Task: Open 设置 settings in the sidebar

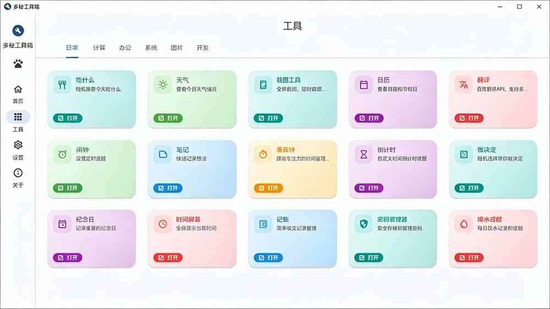Action: pyautogui.click(x=18, y=150)
